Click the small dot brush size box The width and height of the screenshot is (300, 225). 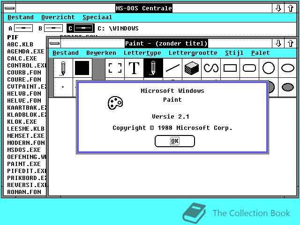63,87
